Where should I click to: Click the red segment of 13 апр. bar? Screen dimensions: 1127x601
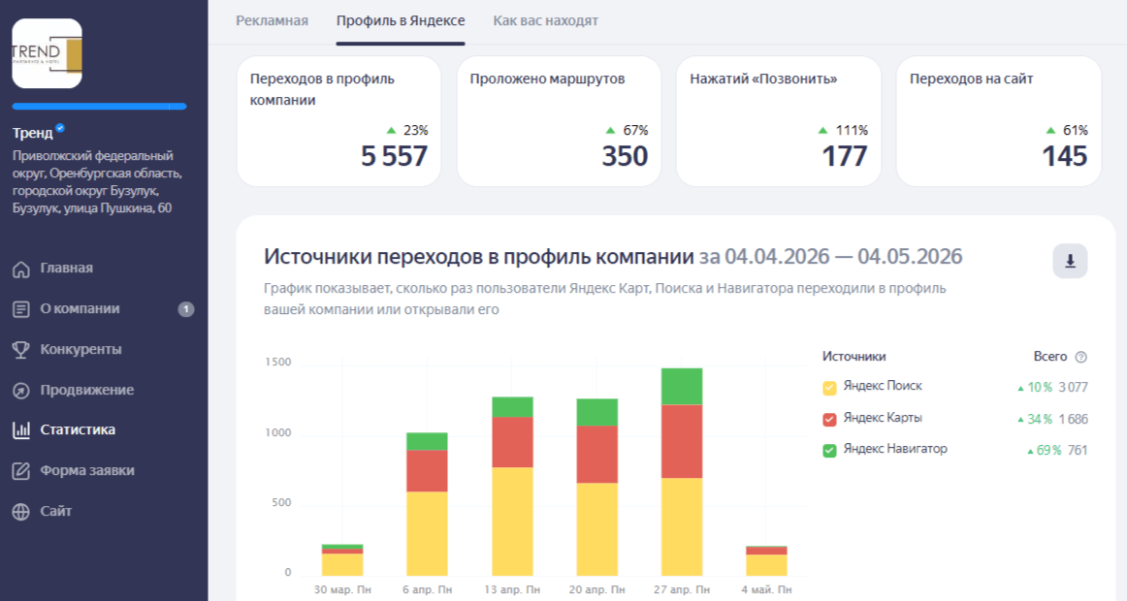point(512,442)
